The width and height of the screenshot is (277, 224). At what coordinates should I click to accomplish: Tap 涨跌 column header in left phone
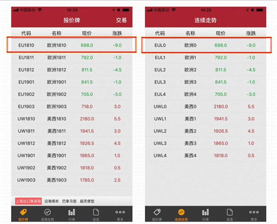(x=117, y=33)
